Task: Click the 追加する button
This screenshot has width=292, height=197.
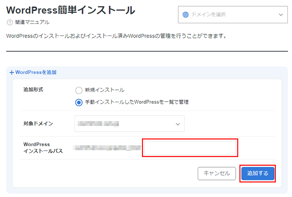Action: click(x=258, y=174)
